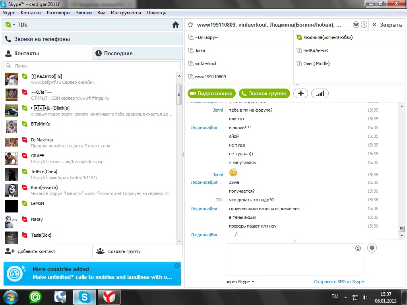Viewport: 407px width, 305px height.
Task: Click Создать группу button
Action: 138,251
